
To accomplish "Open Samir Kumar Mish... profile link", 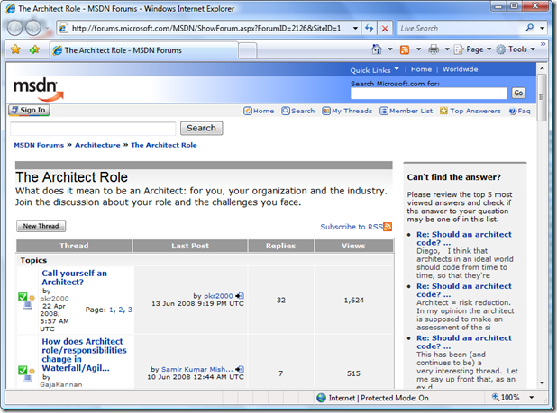I will tap(197, 369).
